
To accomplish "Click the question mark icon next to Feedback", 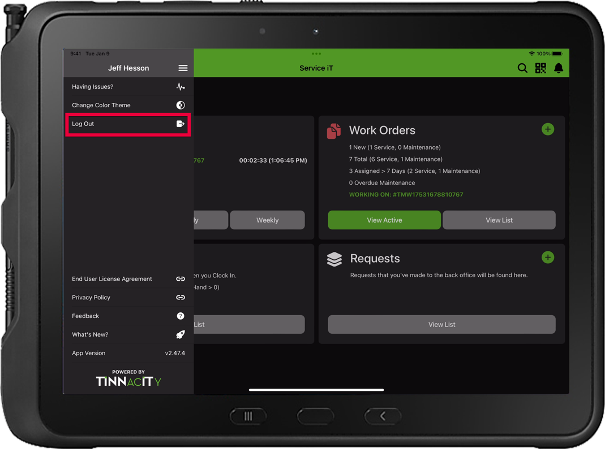I will coord(180,316).
